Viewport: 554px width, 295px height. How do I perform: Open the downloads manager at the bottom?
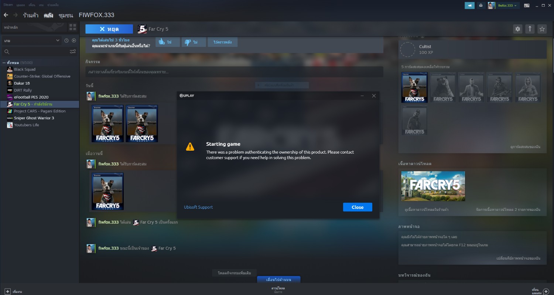pyautogui.click(x=278, y=290)
